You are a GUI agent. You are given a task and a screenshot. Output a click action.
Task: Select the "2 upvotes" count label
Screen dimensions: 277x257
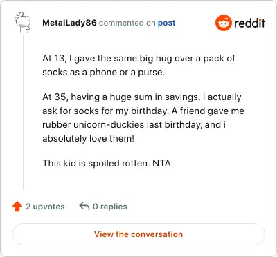pos(45,207)
